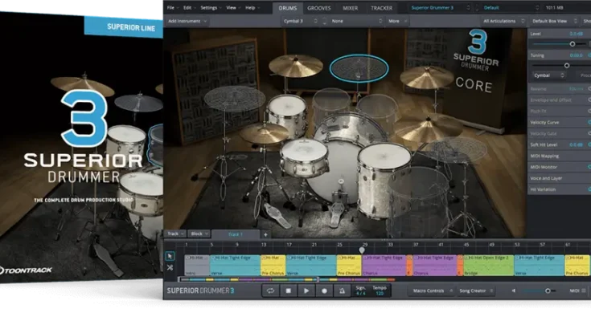Viewport: 591px width, 321px height.
Task: Toggle the Velocity Curve power button
Action: (x=588, y=122)
